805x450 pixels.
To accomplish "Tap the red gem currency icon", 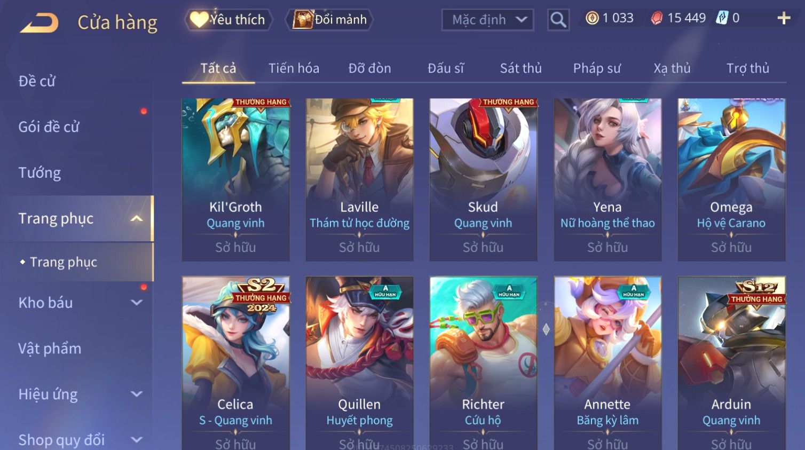I will [x=657, y=18].
